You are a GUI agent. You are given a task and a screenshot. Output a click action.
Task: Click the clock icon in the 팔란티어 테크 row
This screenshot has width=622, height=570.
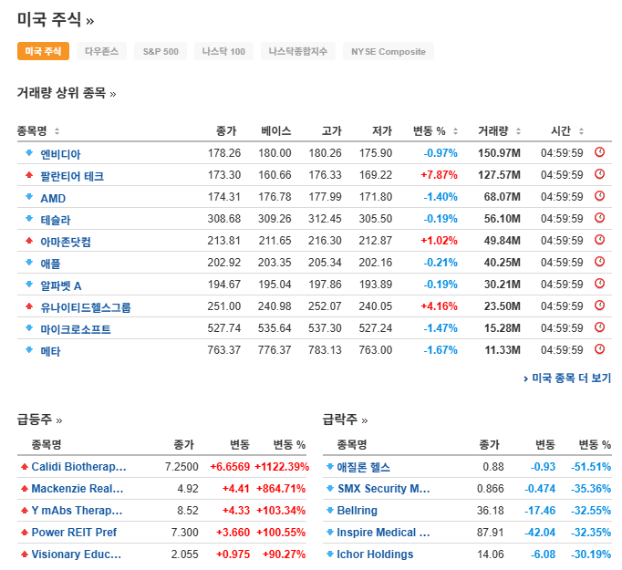[599, 174]
